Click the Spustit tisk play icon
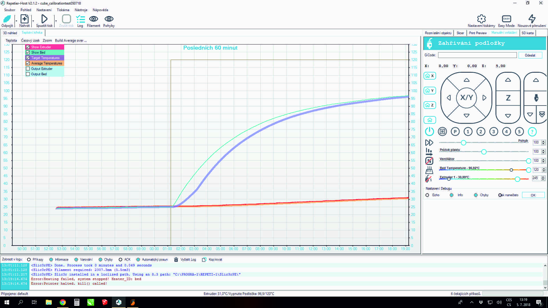 (x=44, y=19)
